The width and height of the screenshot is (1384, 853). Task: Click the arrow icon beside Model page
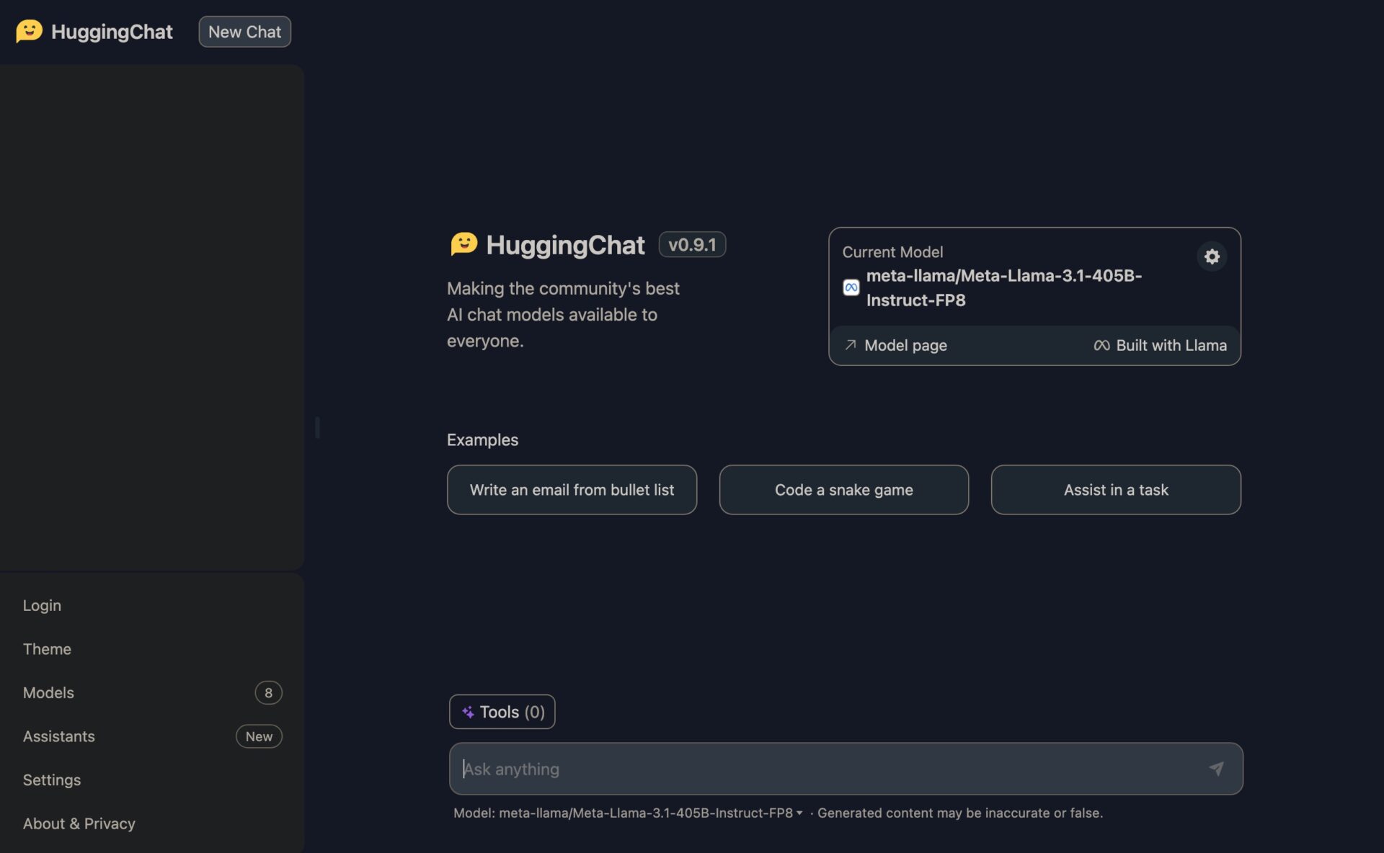tap(851, 345)
